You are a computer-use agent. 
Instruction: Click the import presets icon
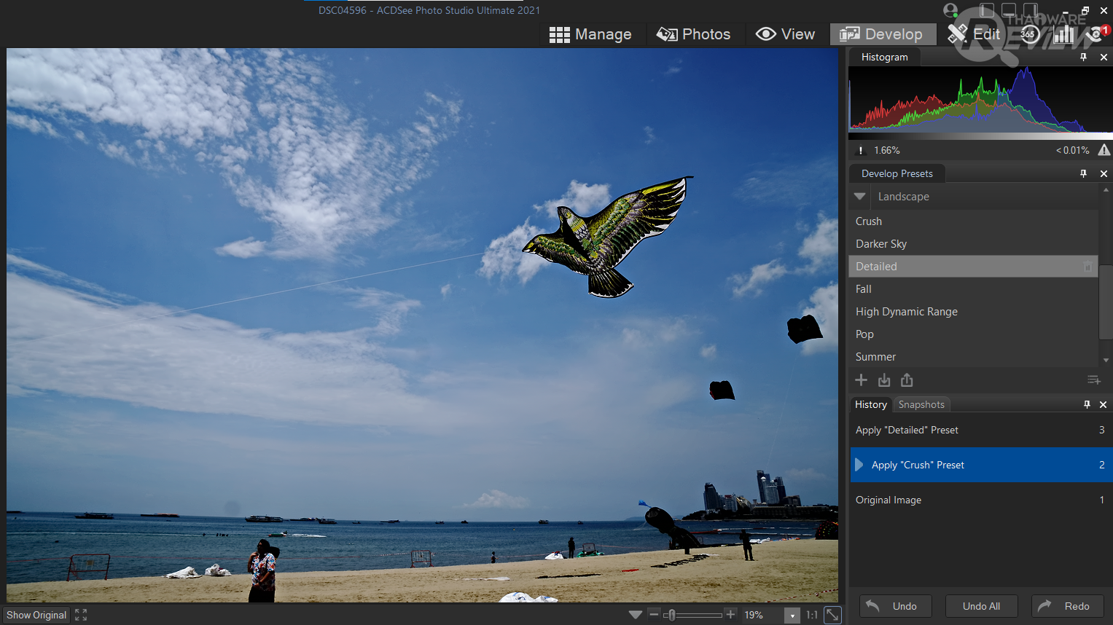pos(884,380)
